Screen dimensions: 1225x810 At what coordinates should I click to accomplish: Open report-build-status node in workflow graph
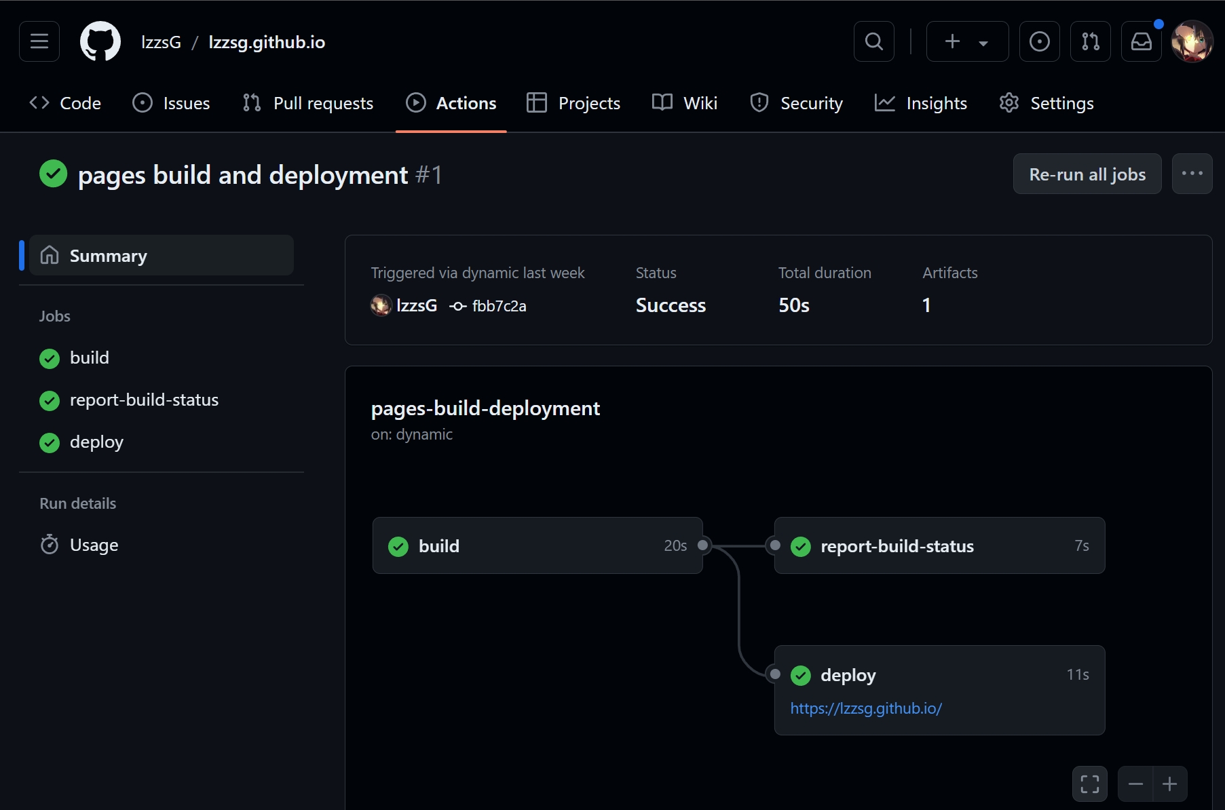click(x=939, y=546)
